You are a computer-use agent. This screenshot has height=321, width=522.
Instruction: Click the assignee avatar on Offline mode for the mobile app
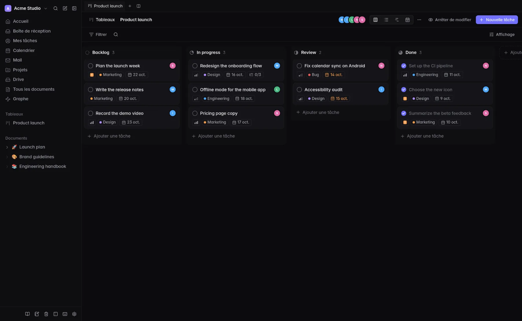(277, 90)
